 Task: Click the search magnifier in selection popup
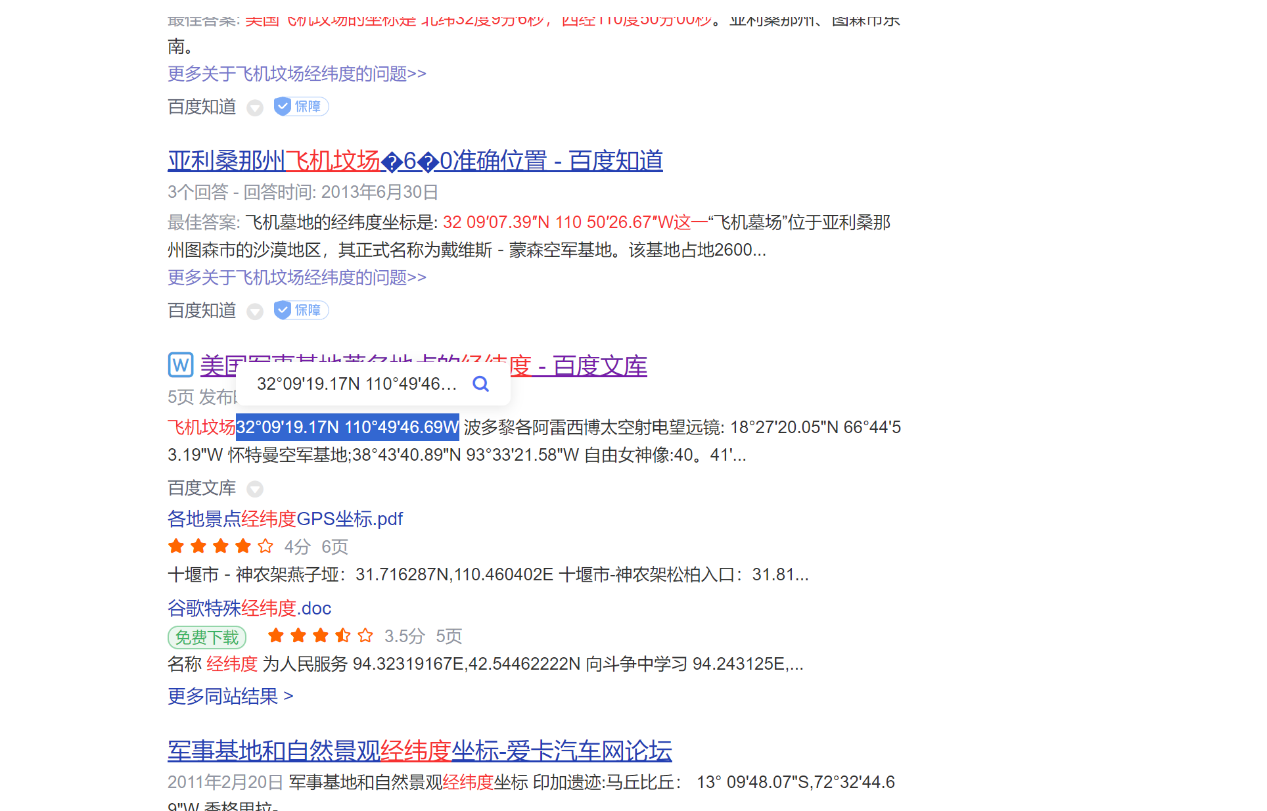481,384
